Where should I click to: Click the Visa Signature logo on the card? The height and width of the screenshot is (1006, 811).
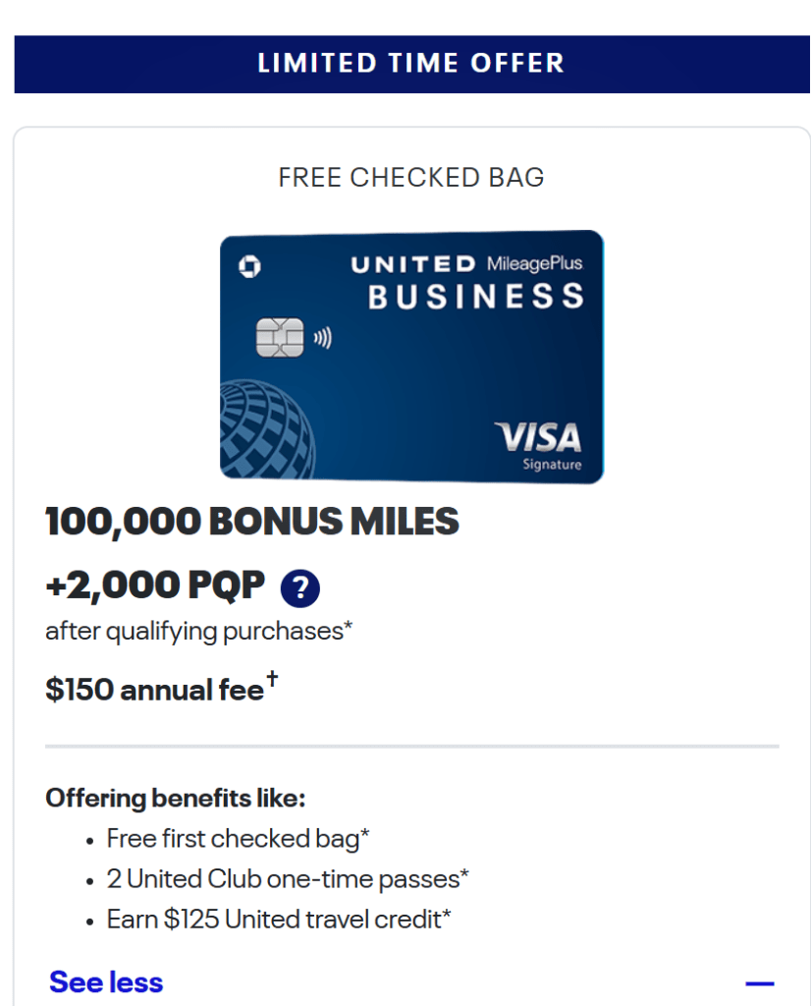click(x=538, y=445)
